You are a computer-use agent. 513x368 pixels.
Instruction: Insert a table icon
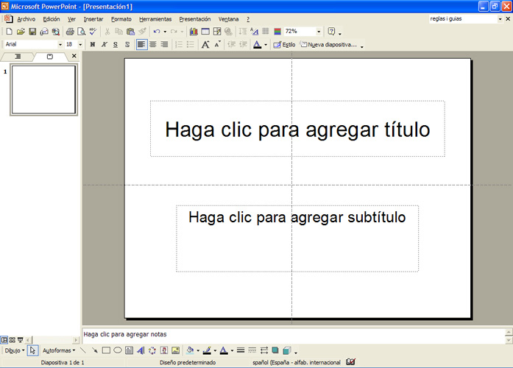pos(205,32)
